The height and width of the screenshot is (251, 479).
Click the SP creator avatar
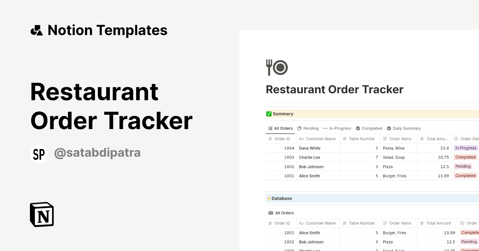pyautogui.click(x=39, y=154)
